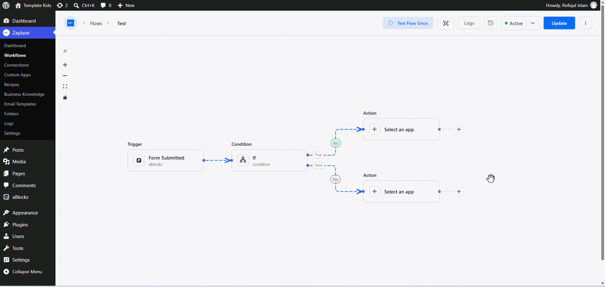Open Media library in sidebar
The width and height of the screenshot is (605, 287).
pyautogui.click(x=27, y=162)
